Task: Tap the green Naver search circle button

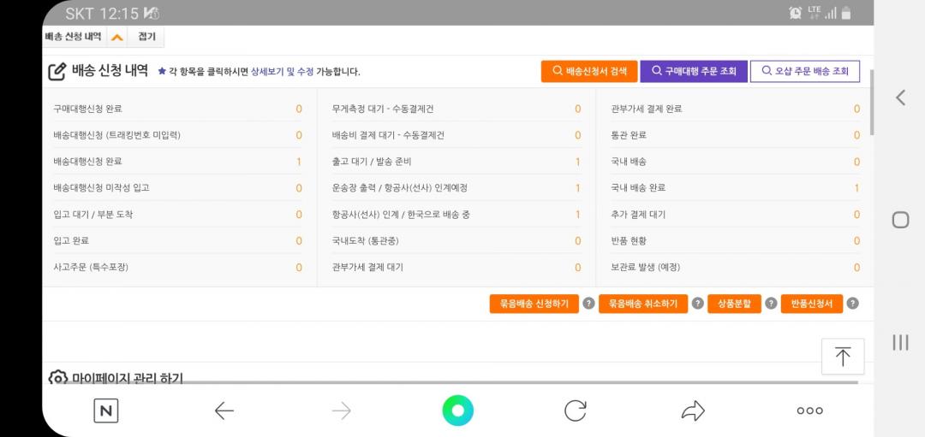Action: [x=457, y=410]
